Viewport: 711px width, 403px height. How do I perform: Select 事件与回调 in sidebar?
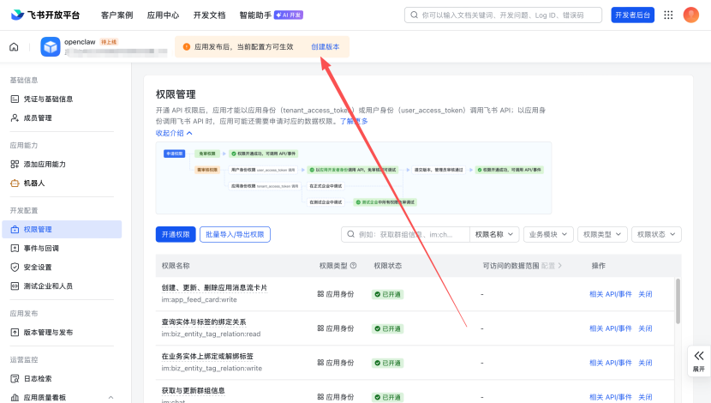tap(41, 248)
